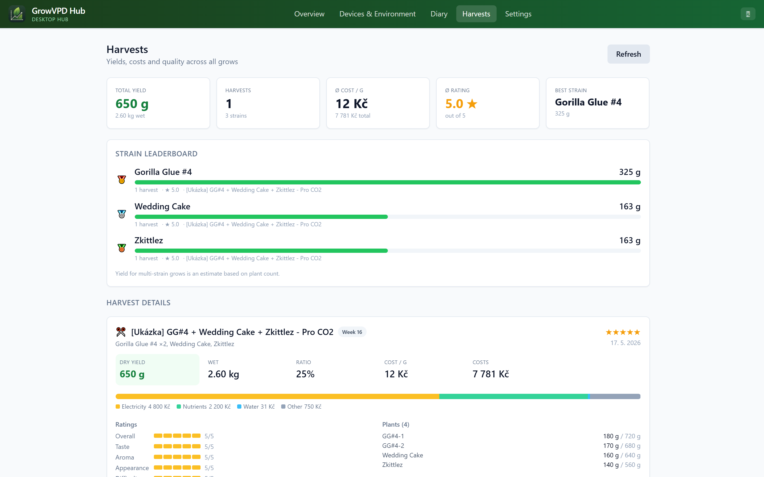Click the orange star in the rating card
The image size is (764, 477).
point(472,103)
